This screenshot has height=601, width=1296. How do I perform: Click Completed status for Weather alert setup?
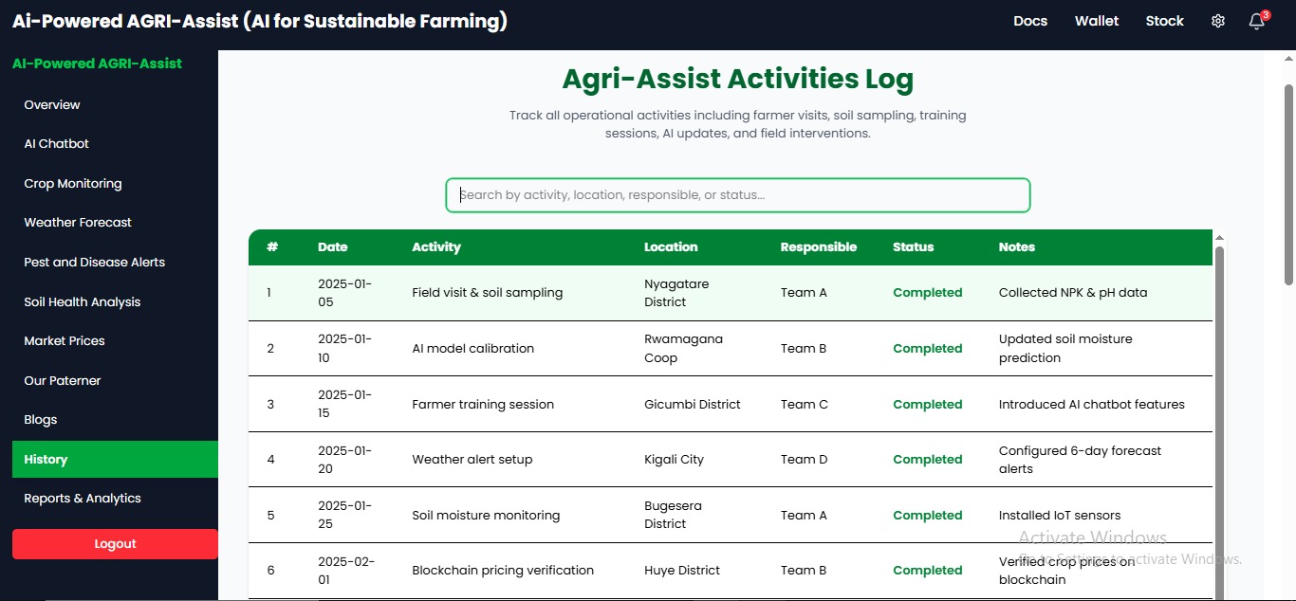(928, 460)
